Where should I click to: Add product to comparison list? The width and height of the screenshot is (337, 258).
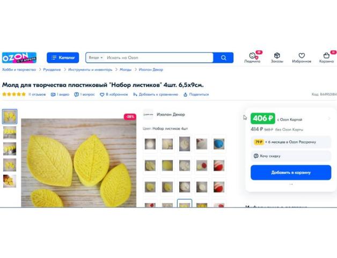tap(156, 95)
